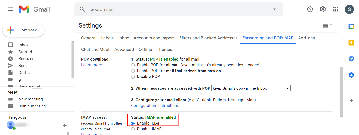Select Disable POP radio button

(133, 77)
